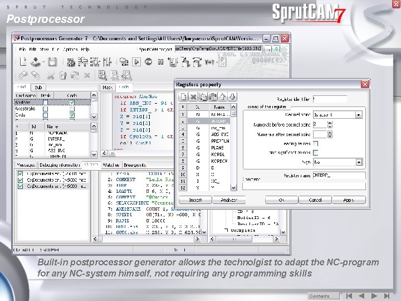Move register up with the arrow icon
This screenshot has height=301, width=401.
click(222, 97)
